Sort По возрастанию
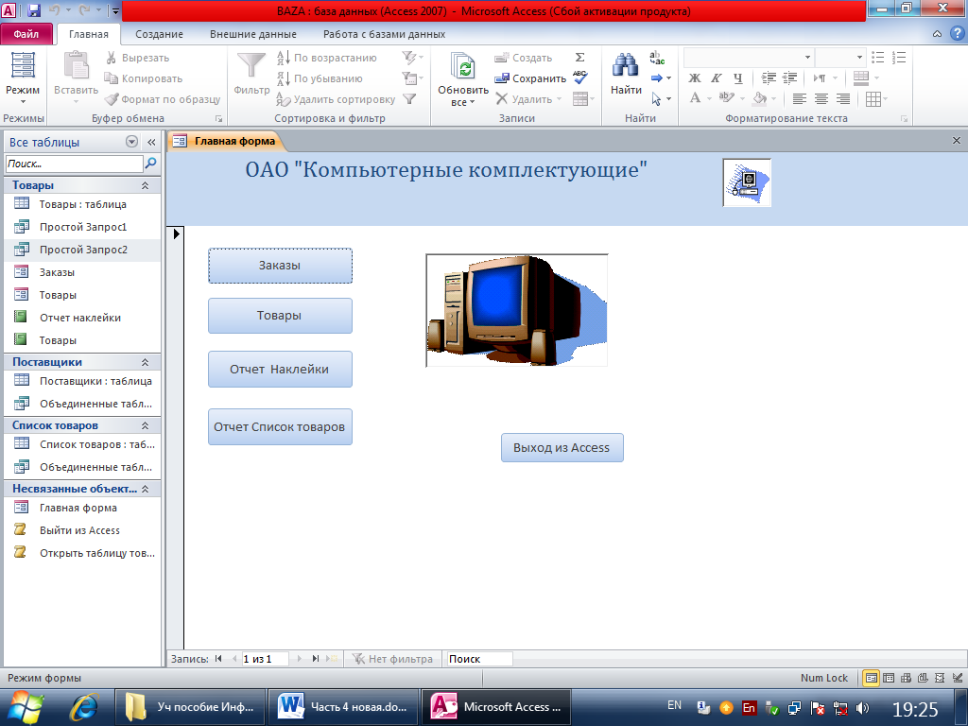Screen dimensions: 968x726 click(326, 58)
